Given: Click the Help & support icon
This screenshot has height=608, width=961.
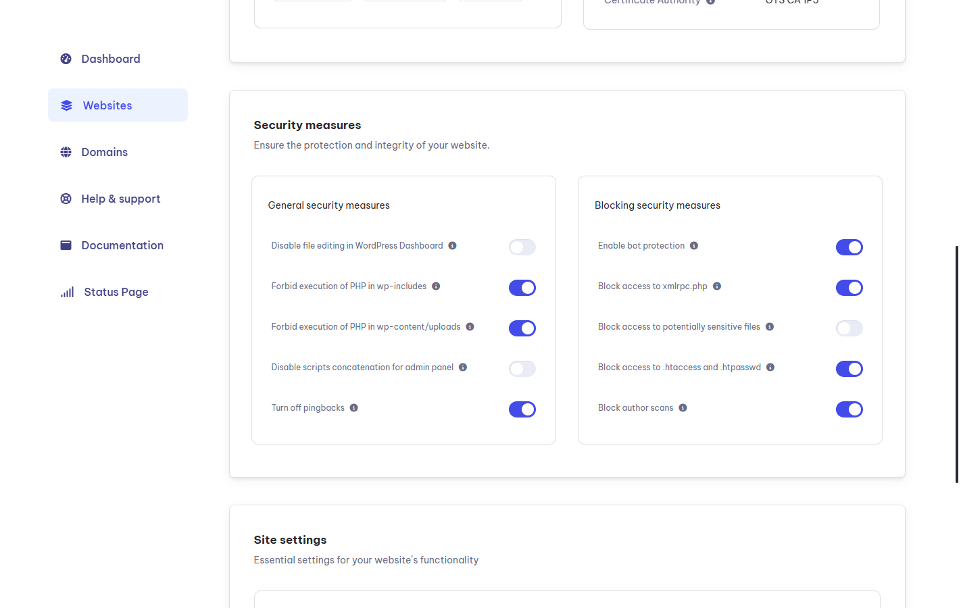Looking at the screenshot, I should [x=65, y=198].
